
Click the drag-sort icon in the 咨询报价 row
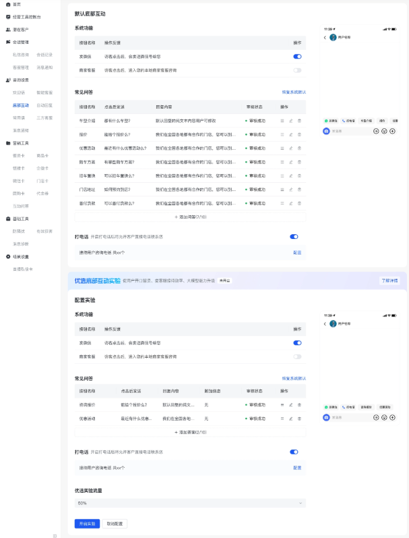282,405
